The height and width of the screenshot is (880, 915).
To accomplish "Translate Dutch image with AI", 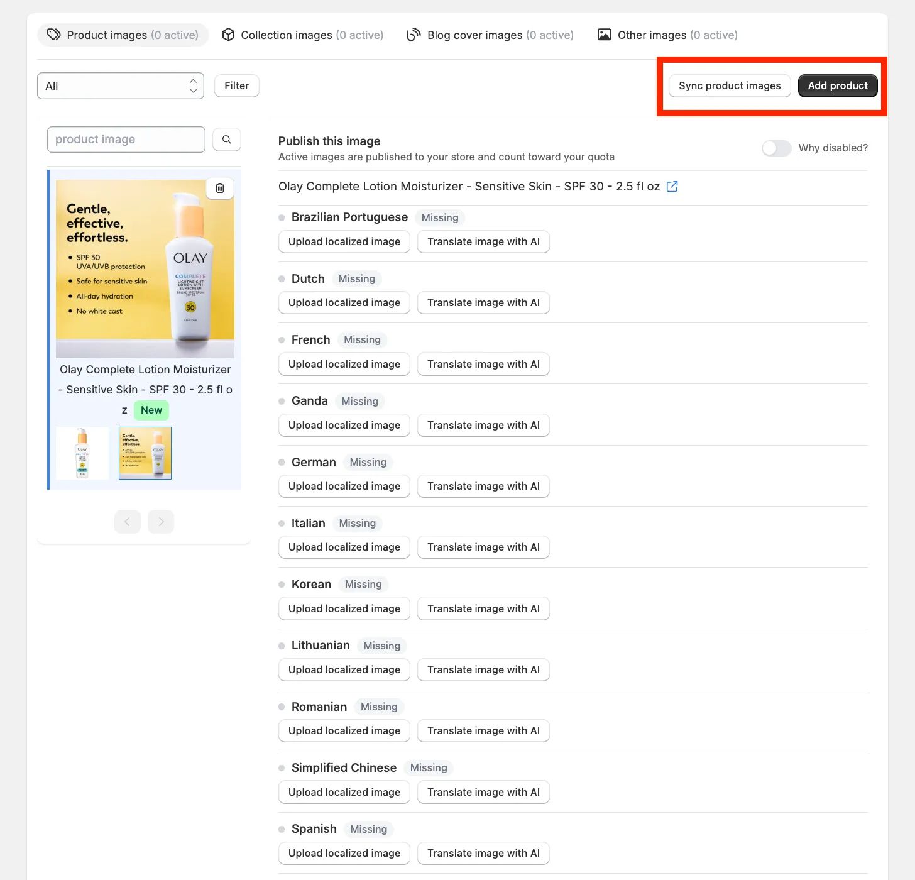I will coord(484,303).
